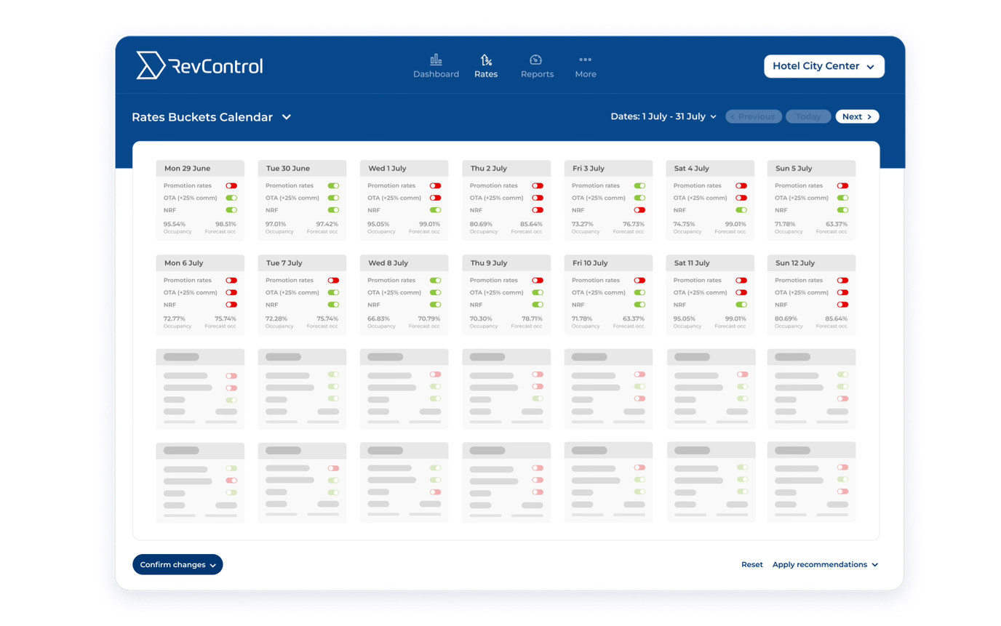
Task: Toggle Promotion rates for Sun 5 July
Action: (x=842, y=186)
